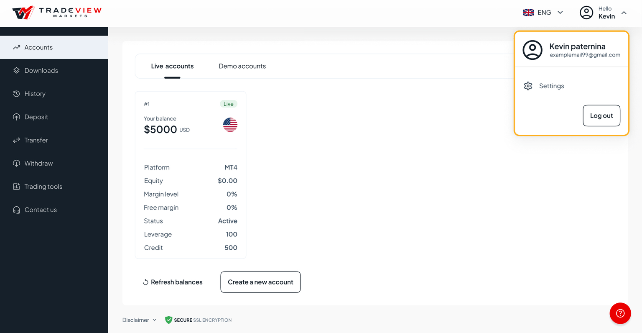
Task: Click the Live status badge on account #1
Action: (x=228, y=104)
